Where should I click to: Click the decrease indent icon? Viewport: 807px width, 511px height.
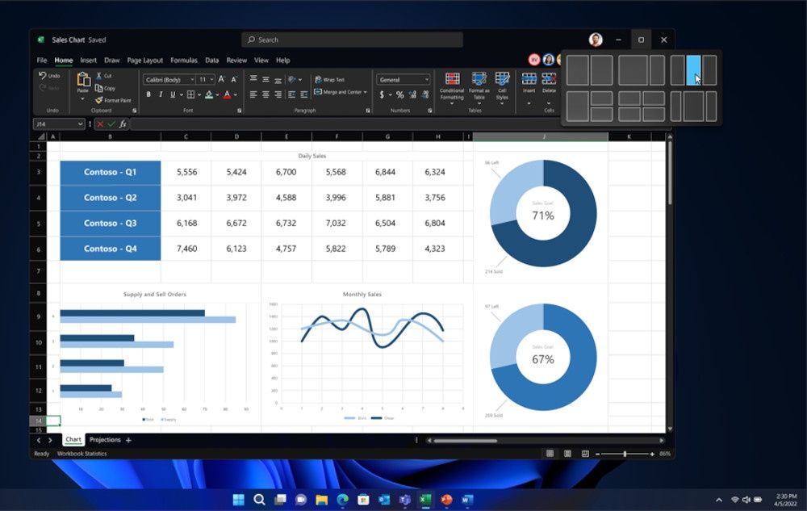292,94
